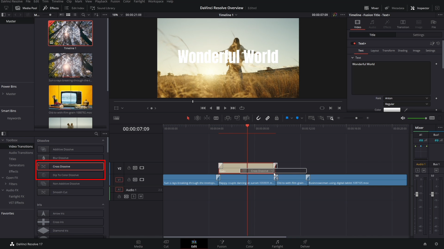444x249 pixels.
Task: Open the Shading tab of Text+
Action: (402, 51)
